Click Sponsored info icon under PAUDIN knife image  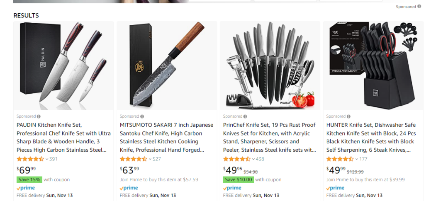39,116
